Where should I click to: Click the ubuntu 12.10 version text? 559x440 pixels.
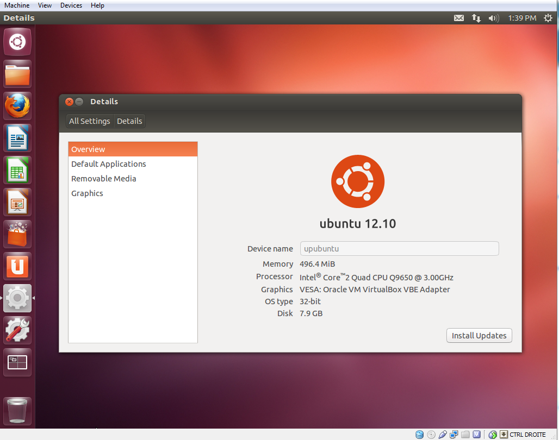click(358, 224)
